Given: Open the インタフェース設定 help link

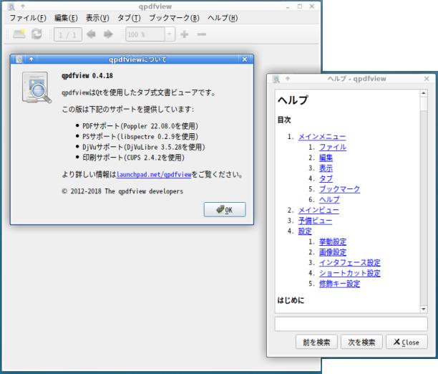Looking at the screenshot, I should 350,263.
